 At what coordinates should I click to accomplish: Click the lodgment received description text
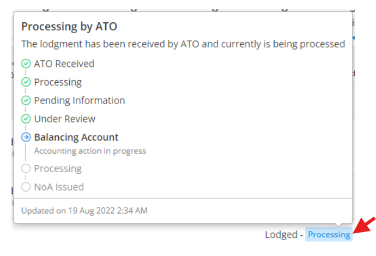click(183, 44)
